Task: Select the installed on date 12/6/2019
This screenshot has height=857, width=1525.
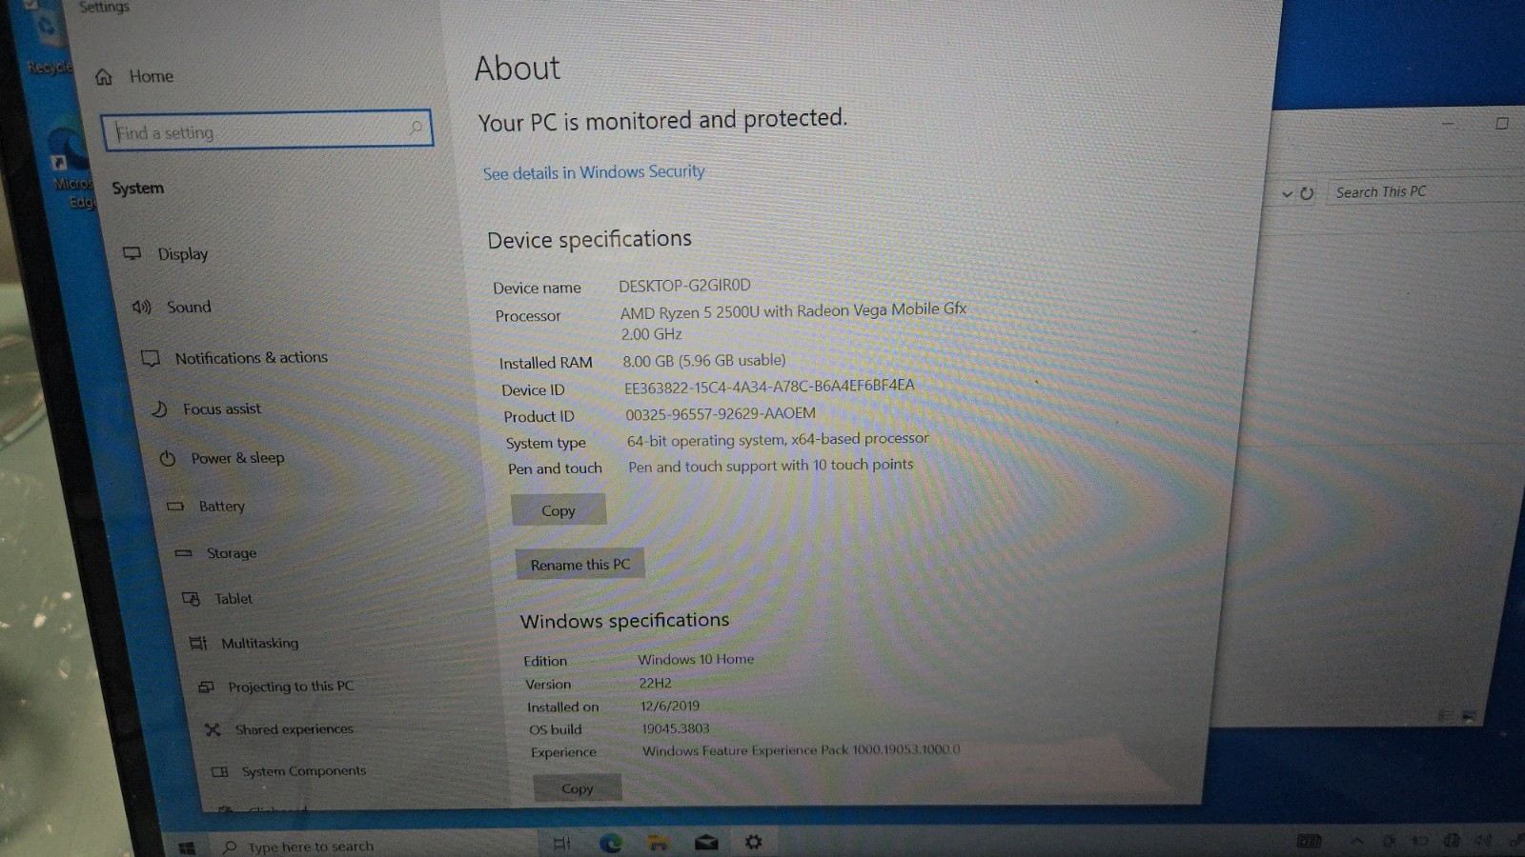Action: pos(670,706)
